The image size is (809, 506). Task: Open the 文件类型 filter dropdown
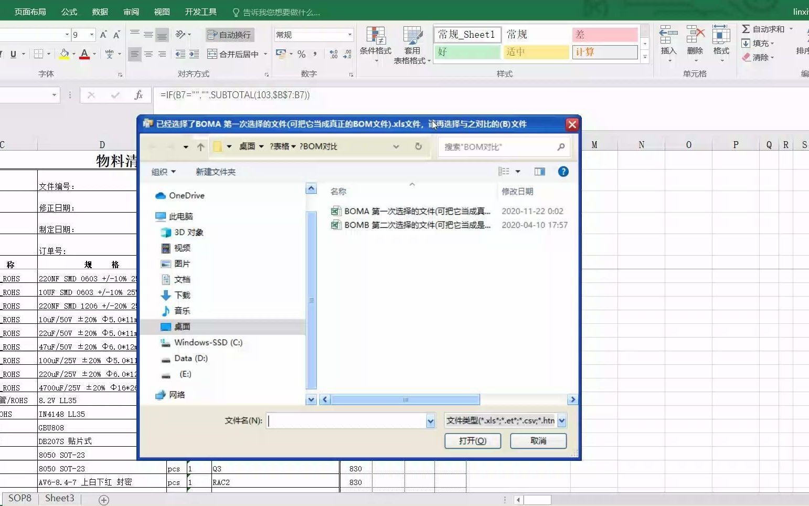(x=562, y=420)
